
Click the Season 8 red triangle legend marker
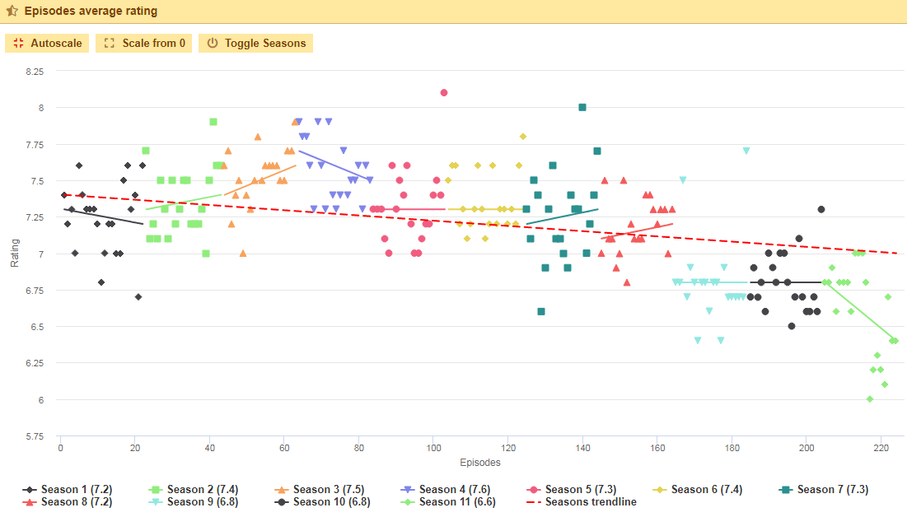click(x=30, y=502)
